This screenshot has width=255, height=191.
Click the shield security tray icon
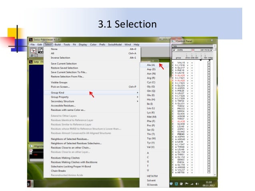click(x=171, y=184)
